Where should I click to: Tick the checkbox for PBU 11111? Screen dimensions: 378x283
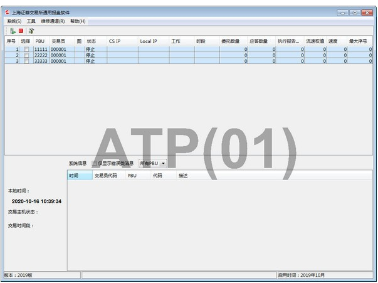(26, 49)
